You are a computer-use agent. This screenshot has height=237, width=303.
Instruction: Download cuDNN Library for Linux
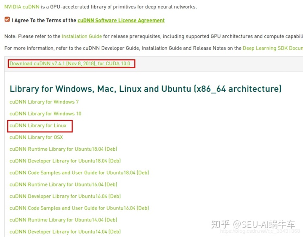[38, 125]
